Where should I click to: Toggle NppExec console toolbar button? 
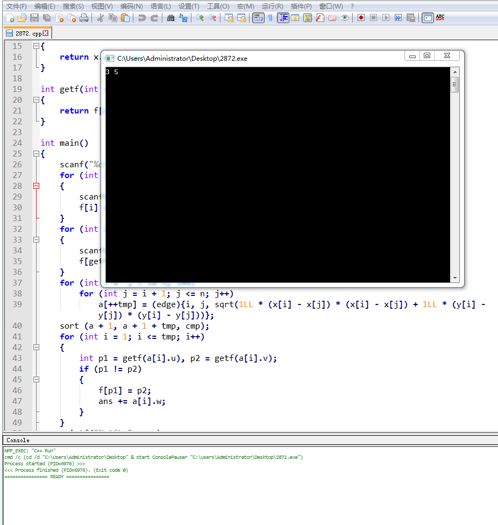(428, 18)
